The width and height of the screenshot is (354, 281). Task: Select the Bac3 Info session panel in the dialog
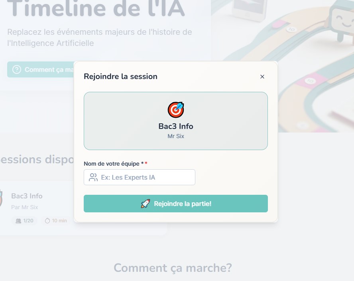176,121
